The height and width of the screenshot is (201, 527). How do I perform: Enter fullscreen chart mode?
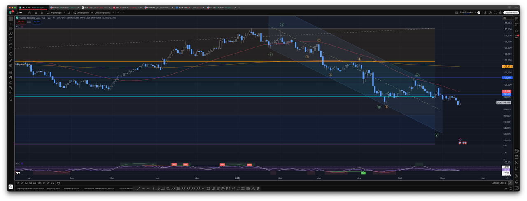pos(494,13)
